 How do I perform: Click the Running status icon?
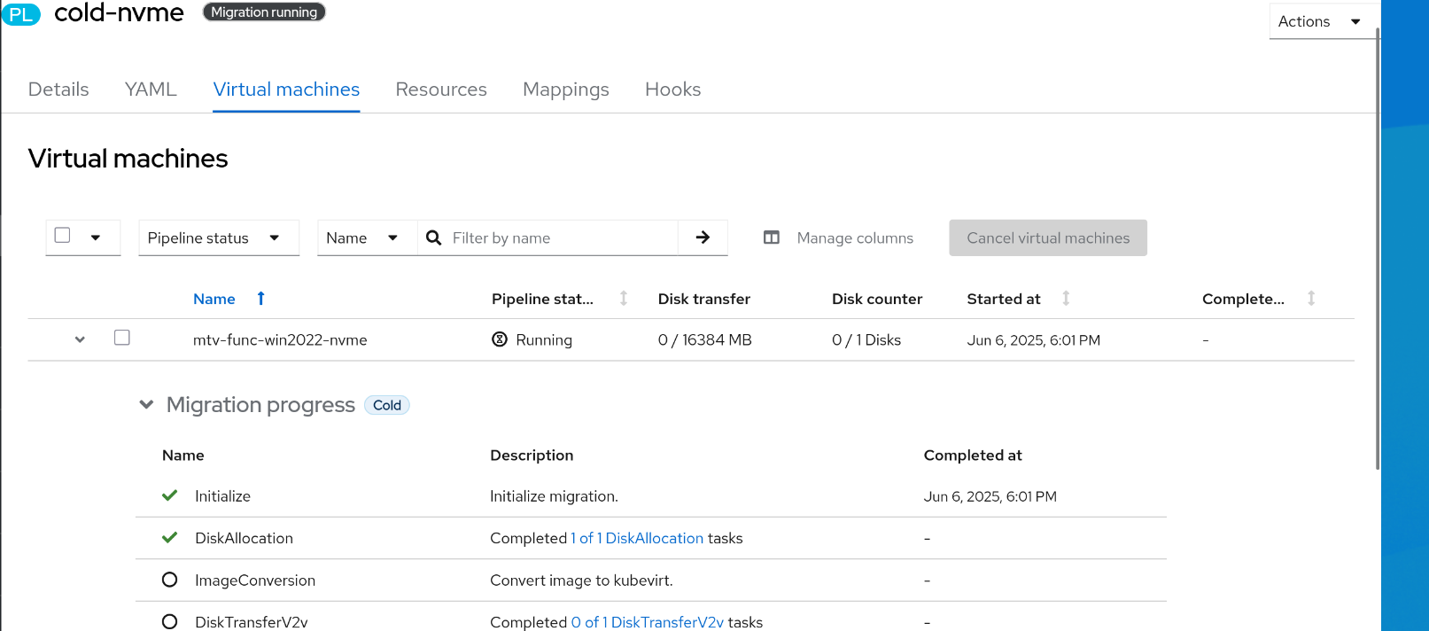pos(500,339)
